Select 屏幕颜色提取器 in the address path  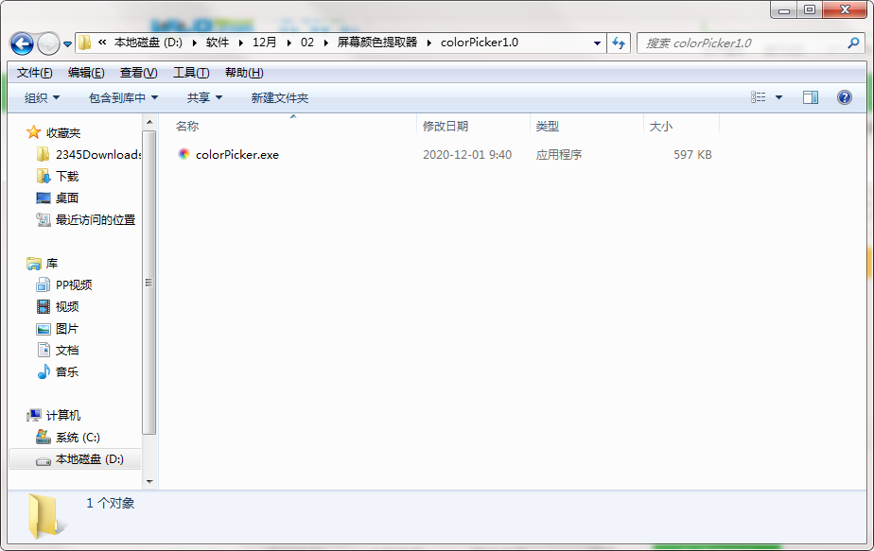pos(377,43)
